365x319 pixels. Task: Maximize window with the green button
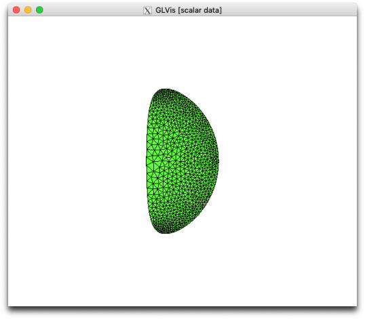click(x=39, y=10)
